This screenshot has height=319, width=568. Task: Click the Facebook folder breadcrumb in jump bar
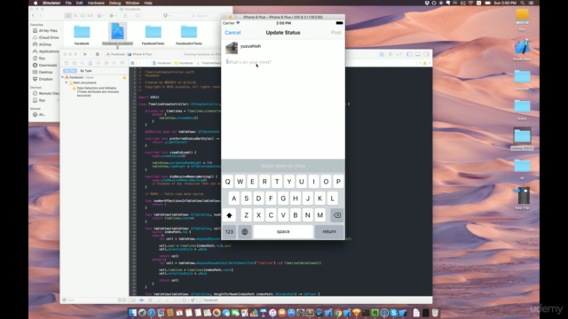click(x=184, y=63)
